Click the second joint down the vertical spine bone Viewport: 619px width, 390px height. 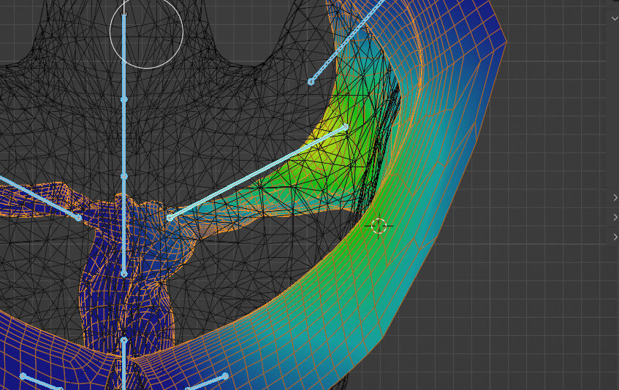[124, 176]
